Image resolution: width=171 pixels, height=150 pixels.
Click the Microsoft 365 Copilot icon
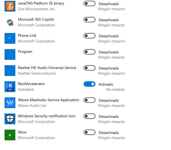10,22
